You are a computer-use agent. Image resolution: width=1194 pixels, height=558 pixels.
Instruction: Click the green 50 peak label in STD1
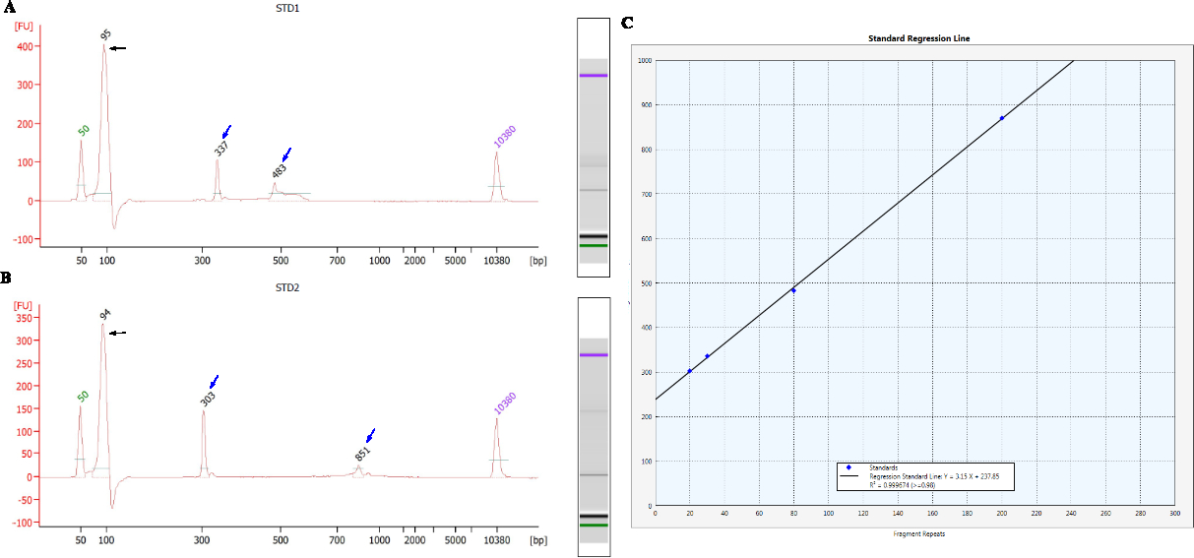coord(84,130)
